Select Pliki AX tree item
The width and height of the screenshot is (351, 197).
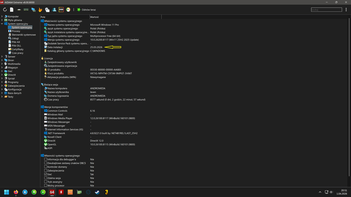(x=16, y=42)
